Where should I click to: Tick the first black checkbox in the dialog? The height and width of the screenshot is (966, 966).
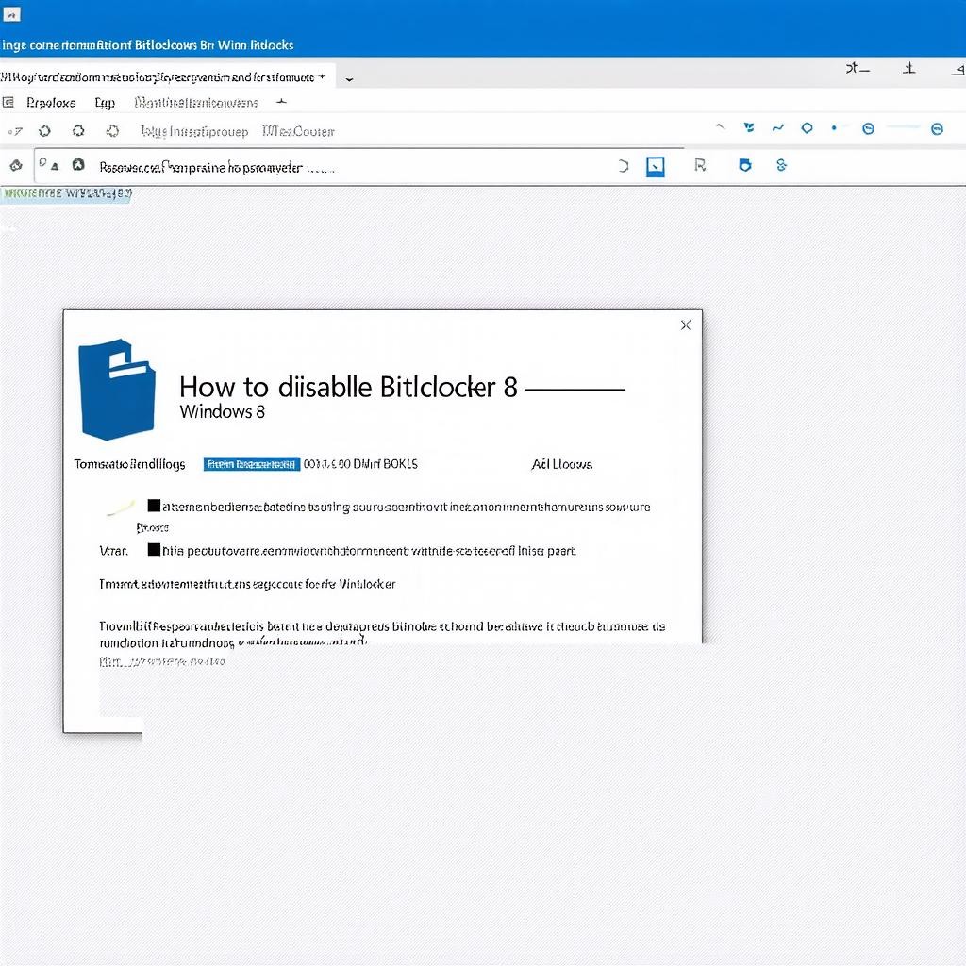(154, 506)
